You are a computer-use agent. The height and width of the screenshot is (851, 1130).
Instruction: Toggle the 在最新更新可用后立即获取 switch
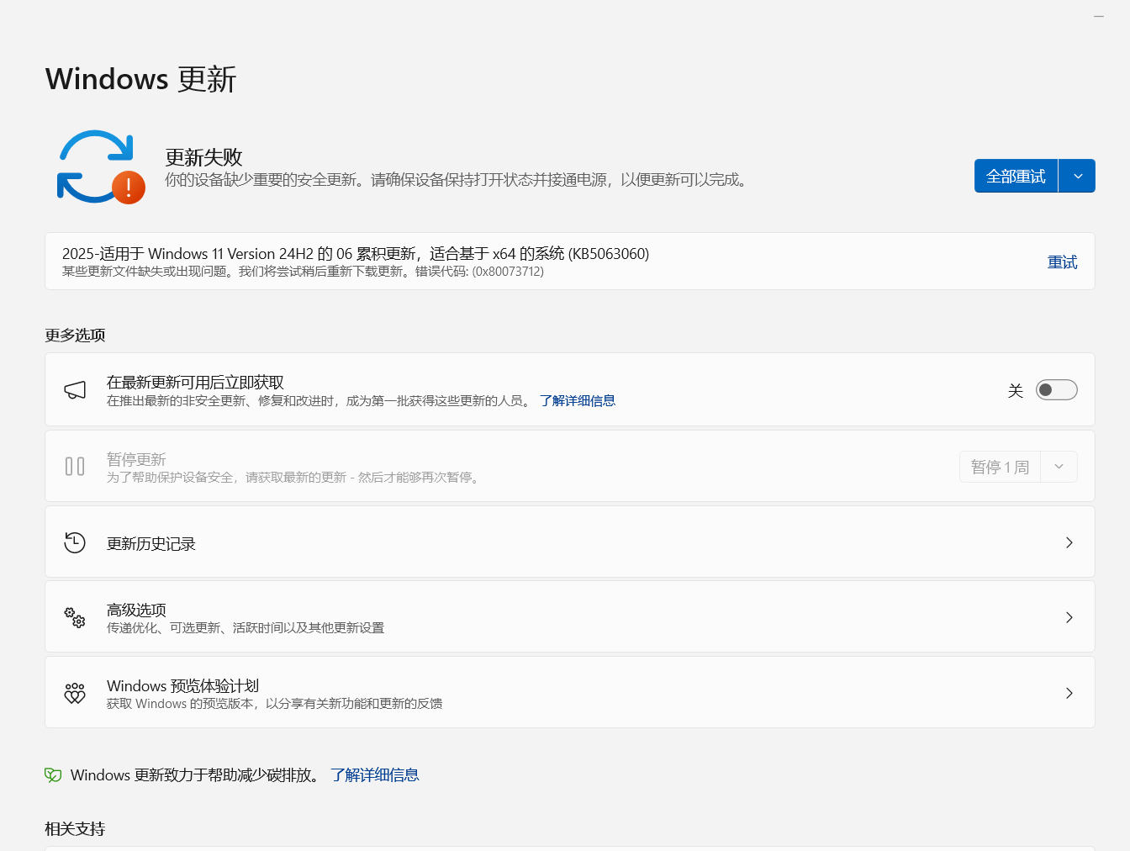coord(1057,390)
